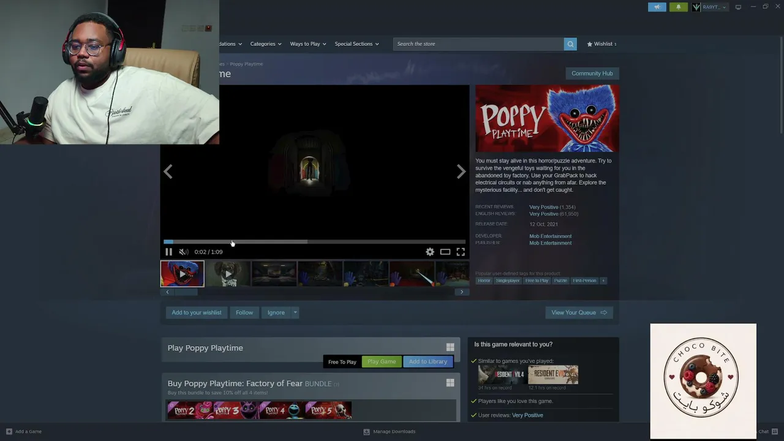Switch the trailer to fullscreen
Viewport: 784px width, 441px height.
point(461,252)
